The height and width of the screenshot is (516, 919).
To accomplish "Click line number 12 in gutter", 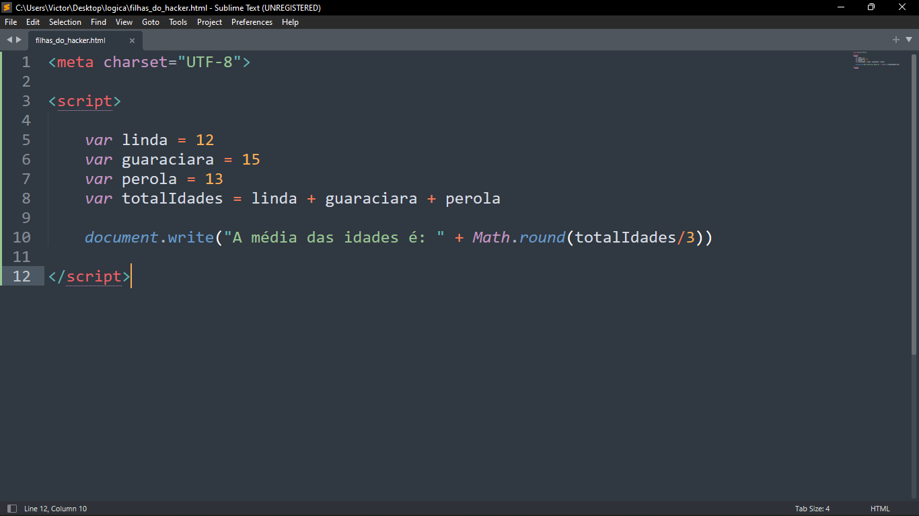I will pyautogui.click(x=22, y=276).
